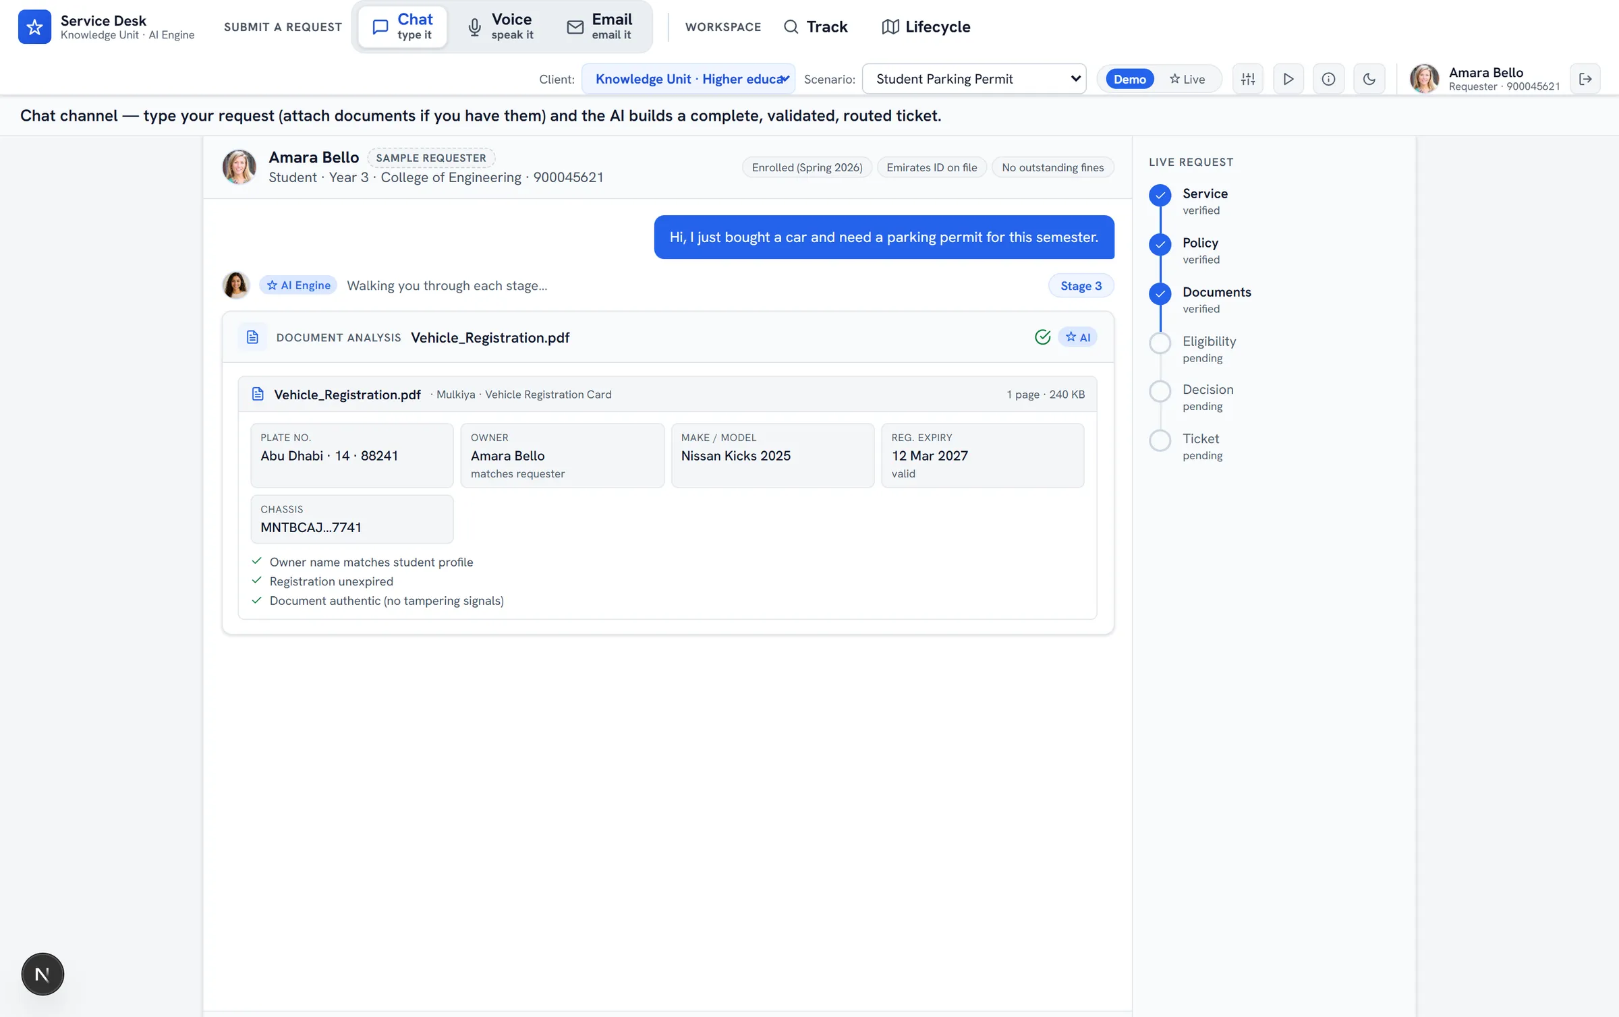
Task: Switch mode to Live
Action: pos(1187,79)
